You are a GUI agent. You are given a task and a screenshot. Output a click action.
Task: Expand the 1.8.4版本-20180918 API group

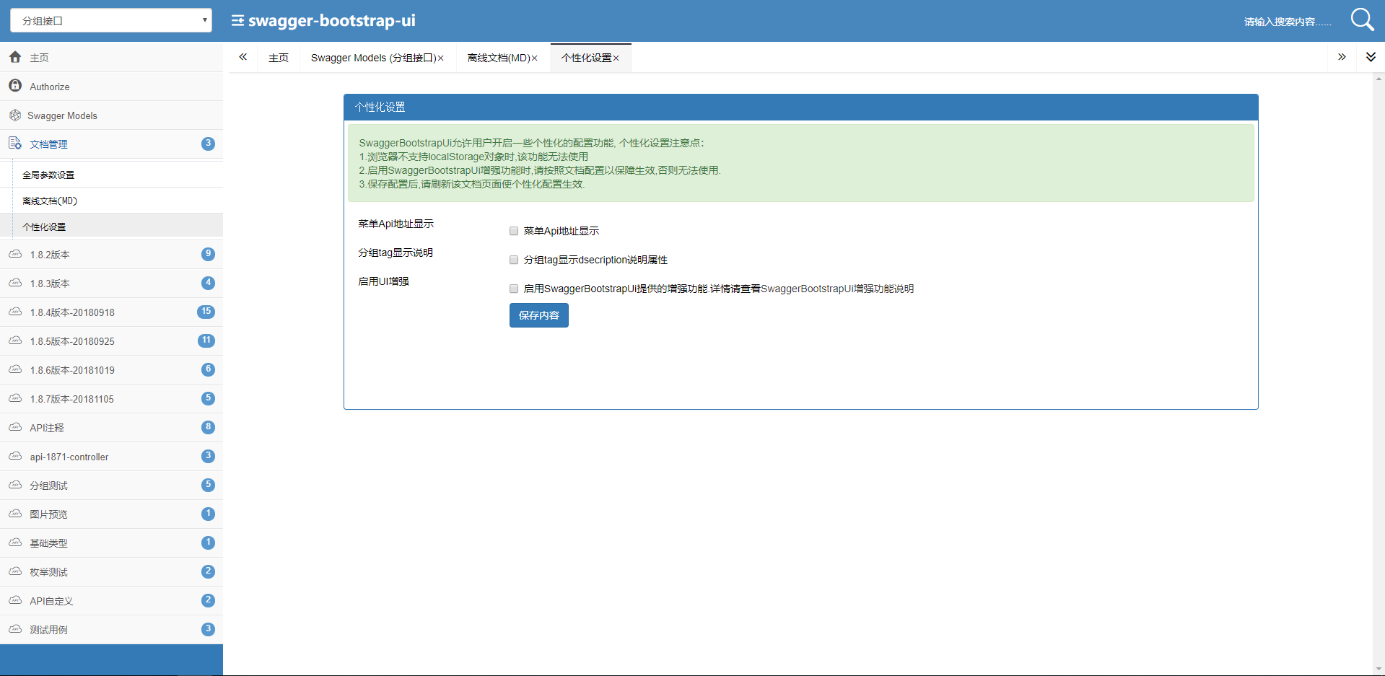pyautogui.click(x=111, y=312)
